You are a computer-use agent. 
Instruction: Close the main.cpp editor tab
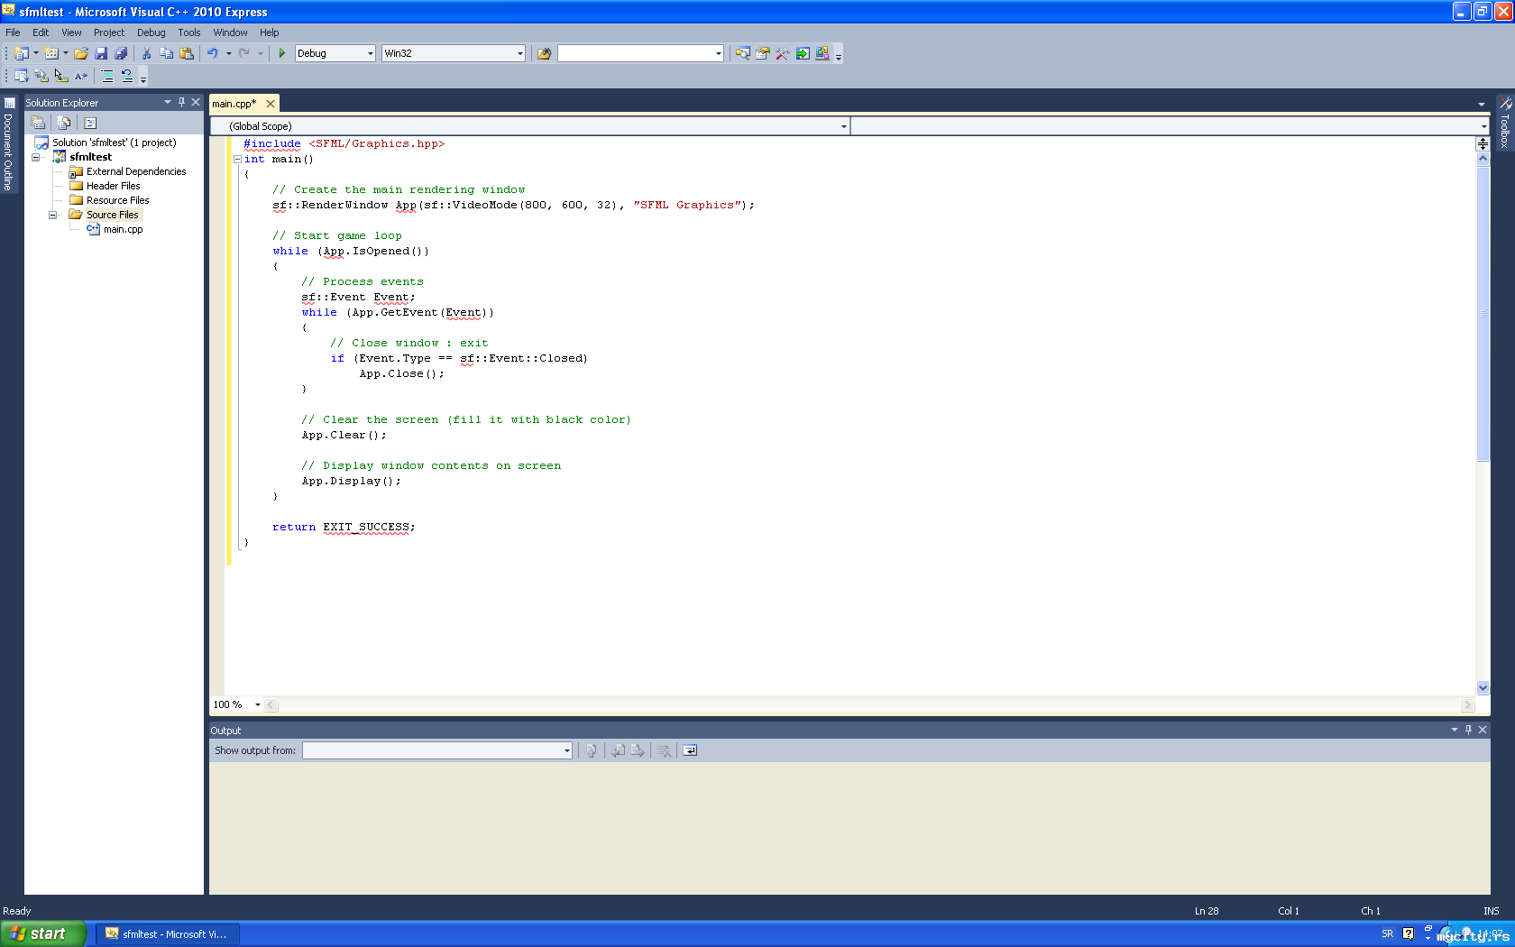tap(270, 104)
